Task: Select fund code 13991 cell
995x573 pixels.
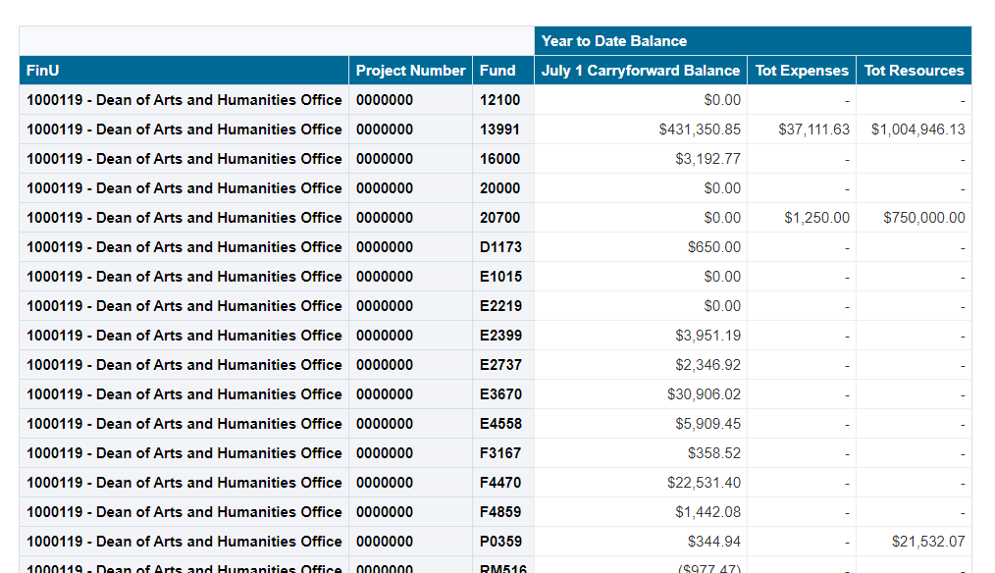Action: tap(500, 130)
